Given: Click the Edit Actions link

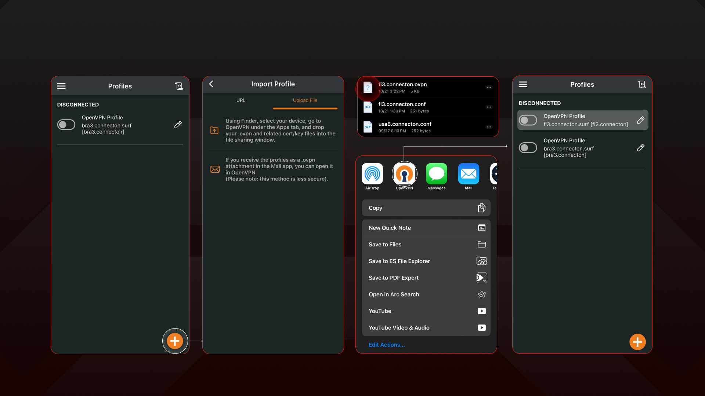Looking at the screenshot, I should [387, 345].
